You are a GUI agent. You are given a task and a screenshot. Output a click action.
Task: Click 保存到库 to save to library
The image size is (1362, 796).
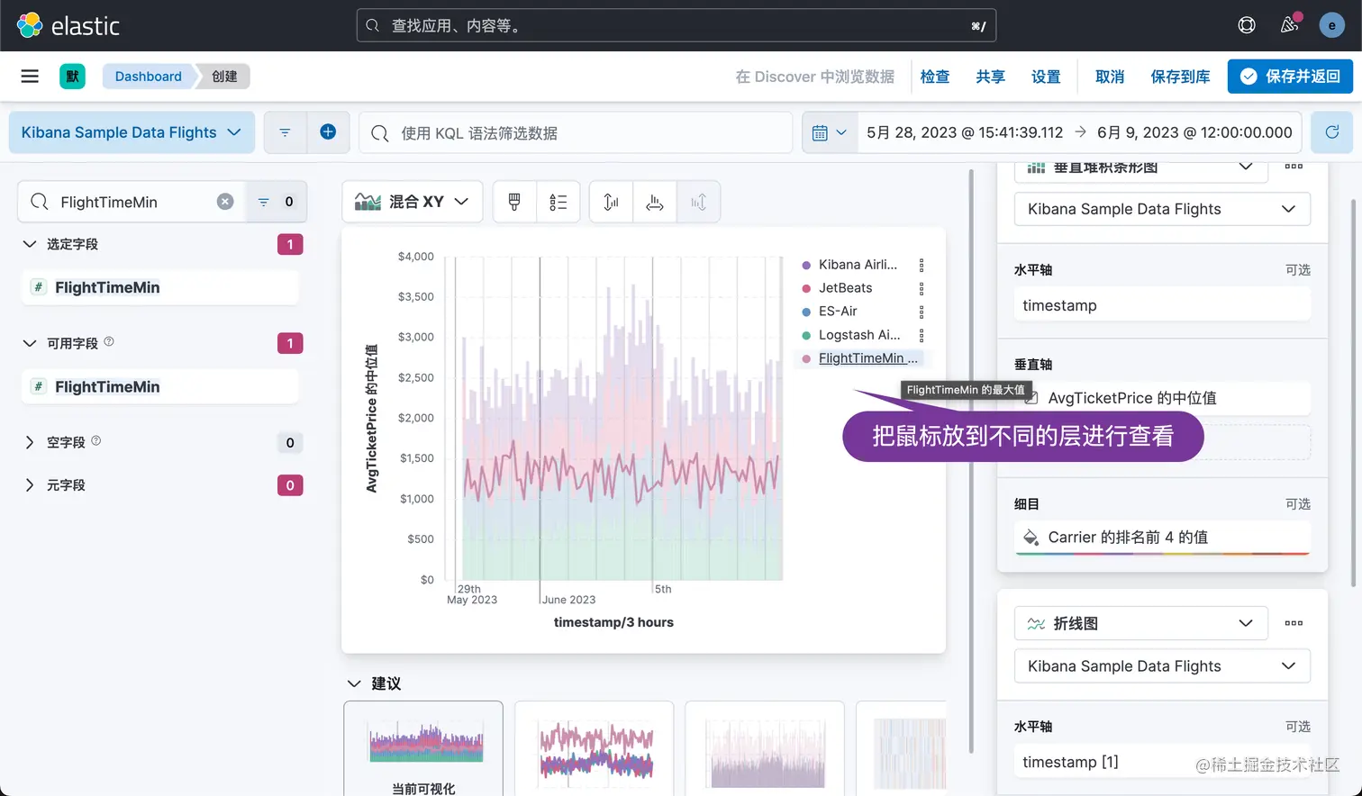tap(1180, 77)
